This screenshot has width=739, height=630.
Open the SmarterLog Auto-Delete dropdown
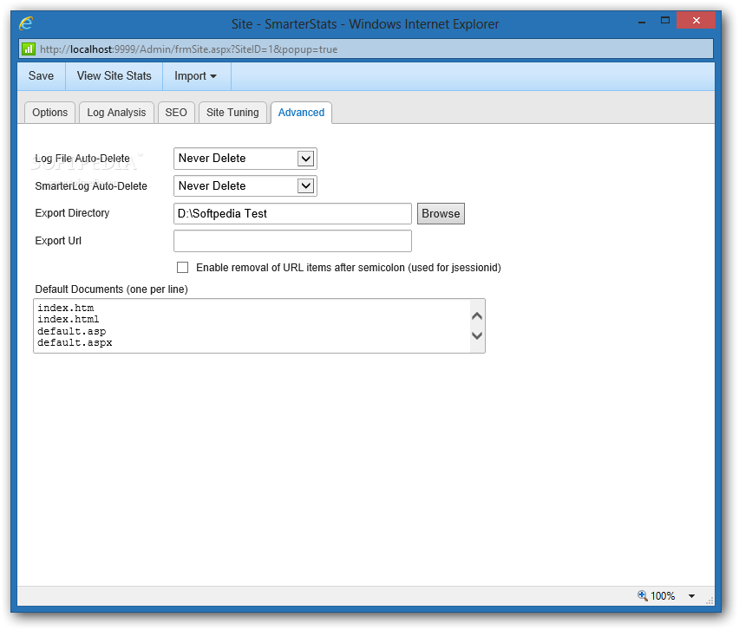[245, 186]
